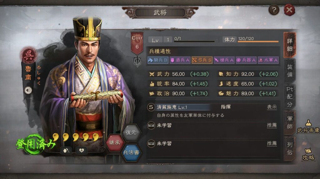Play the general's voice speaker icon
Image resolution: width=320 pixels, height=179 pixels.
click(x=28, y=90)
